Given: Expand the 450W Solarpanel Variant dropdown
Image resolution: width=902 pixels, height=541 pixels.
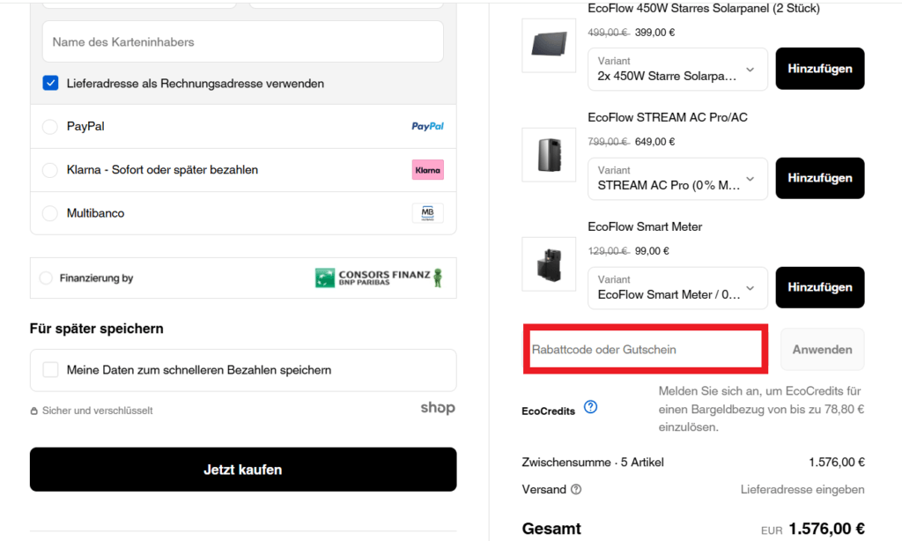Looking at the screenshot, I should point(677,69).
